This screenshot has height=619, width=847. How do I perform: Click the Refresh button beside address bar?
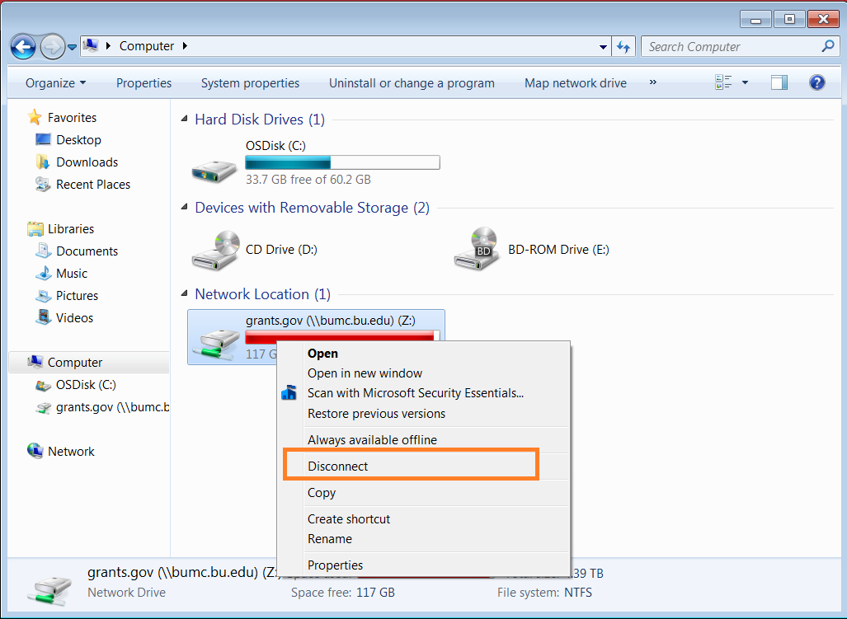[623, 47]
